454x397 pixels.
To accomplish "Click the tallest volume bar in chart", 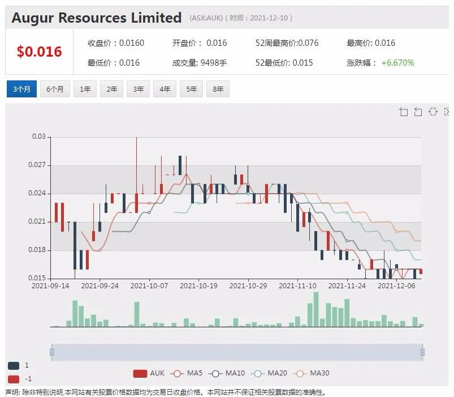I will tap(316, 309).
